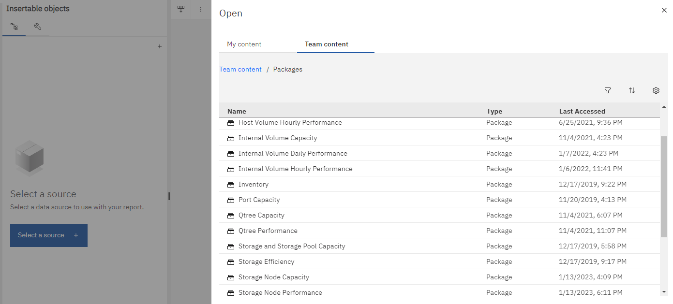Open the vertical three-dot more menu
The width and height of the screenshot is (673, 304).
click(x=201, y=9)
